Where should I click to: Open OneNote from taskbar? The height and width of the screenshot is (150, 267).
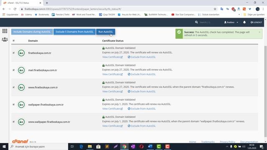coord(133,146)
